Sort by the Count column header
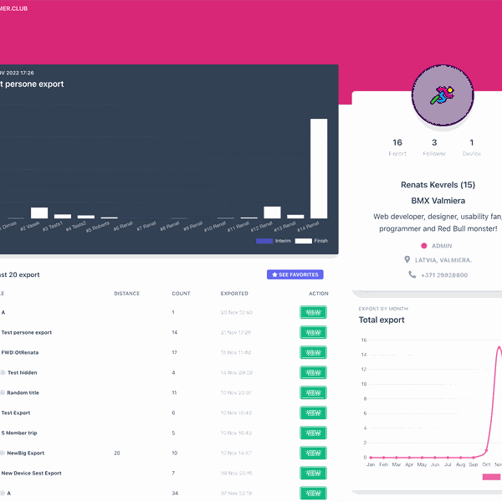This screenshot has height=502, width=502. tap(181, 294)
